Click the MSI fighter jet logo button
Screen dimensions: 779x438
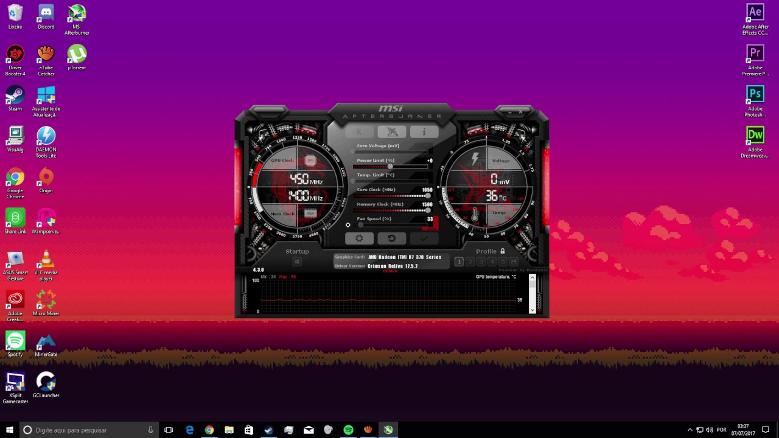click(391, 131)
